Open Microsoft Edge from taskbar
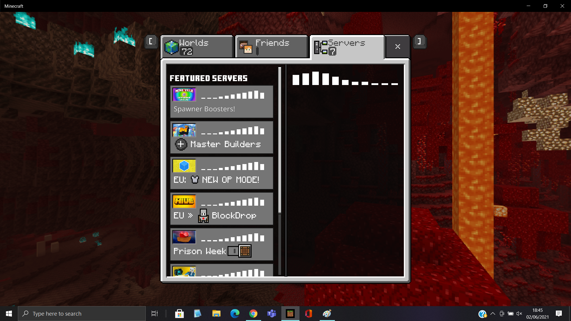This screenshot has width=571, height=321. (x=235, y=314)
